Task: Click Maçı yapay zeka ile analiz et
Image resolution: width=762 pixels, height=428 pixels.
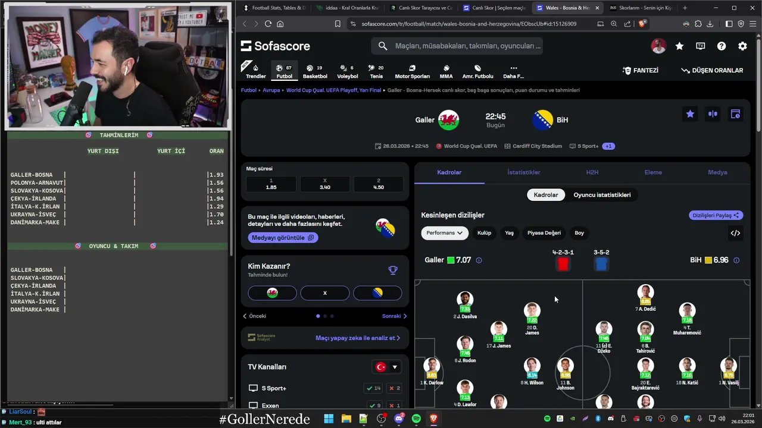Action: [358, 338]
